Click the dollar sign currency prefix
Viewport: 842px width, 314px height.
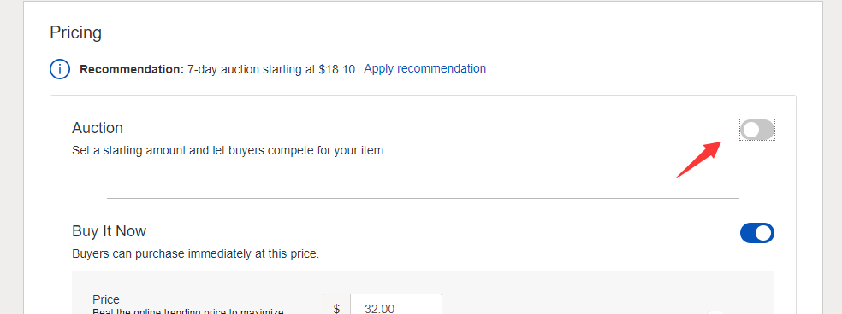(x=336, y=306)
